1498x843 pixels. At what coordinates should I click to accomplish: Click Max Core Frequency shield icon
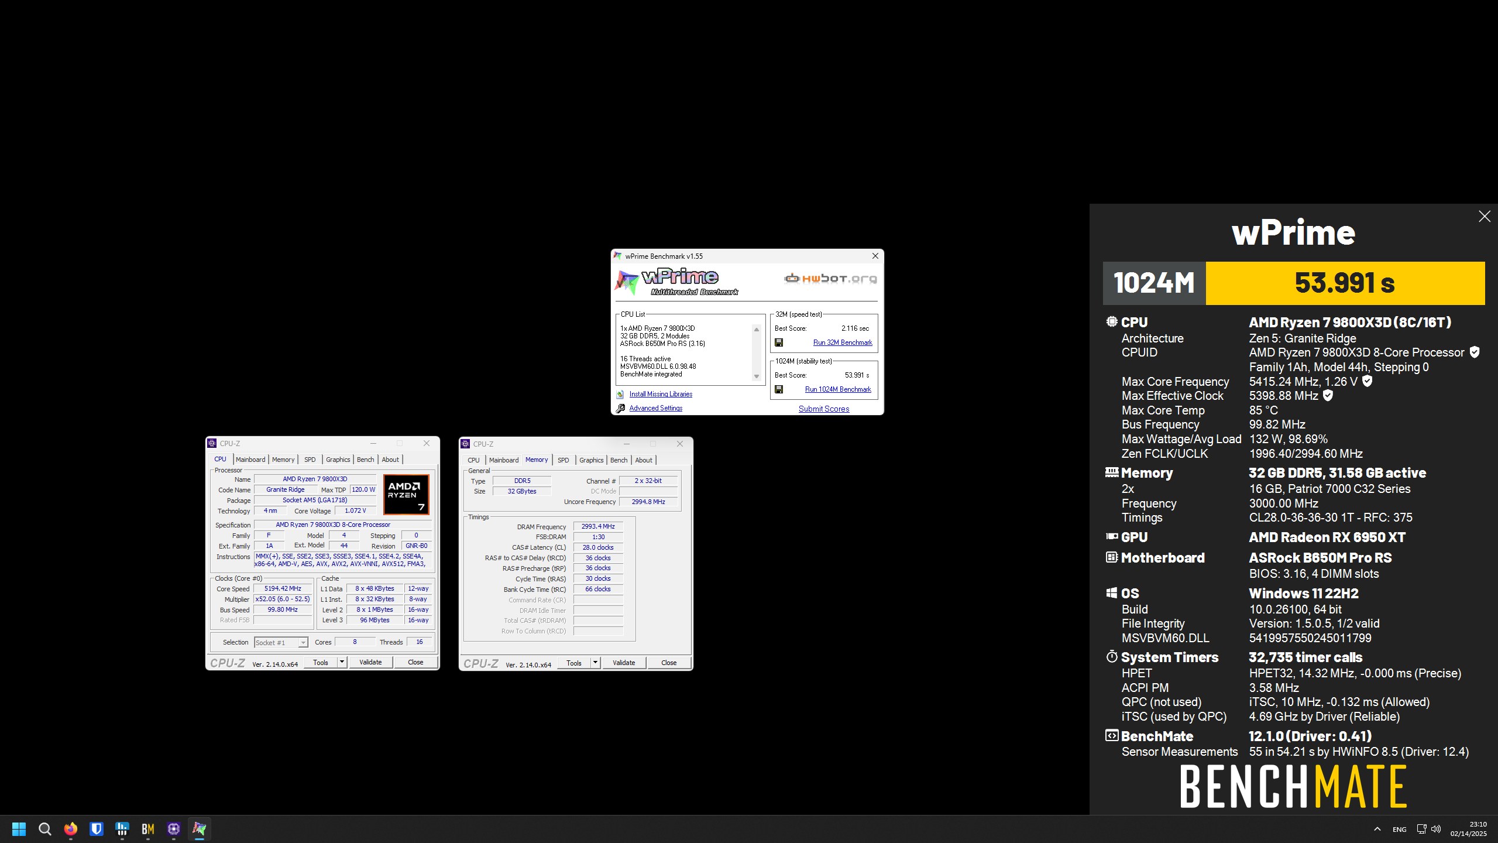pyautogui.click(x=1368, y=381)
